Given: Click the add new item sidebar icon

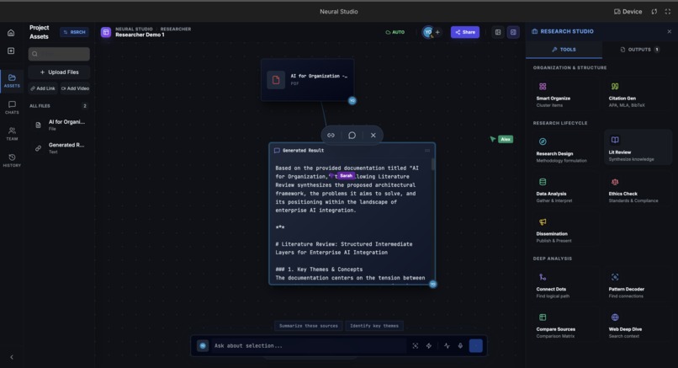Looking at the screenshot, I should pos(11,51).
